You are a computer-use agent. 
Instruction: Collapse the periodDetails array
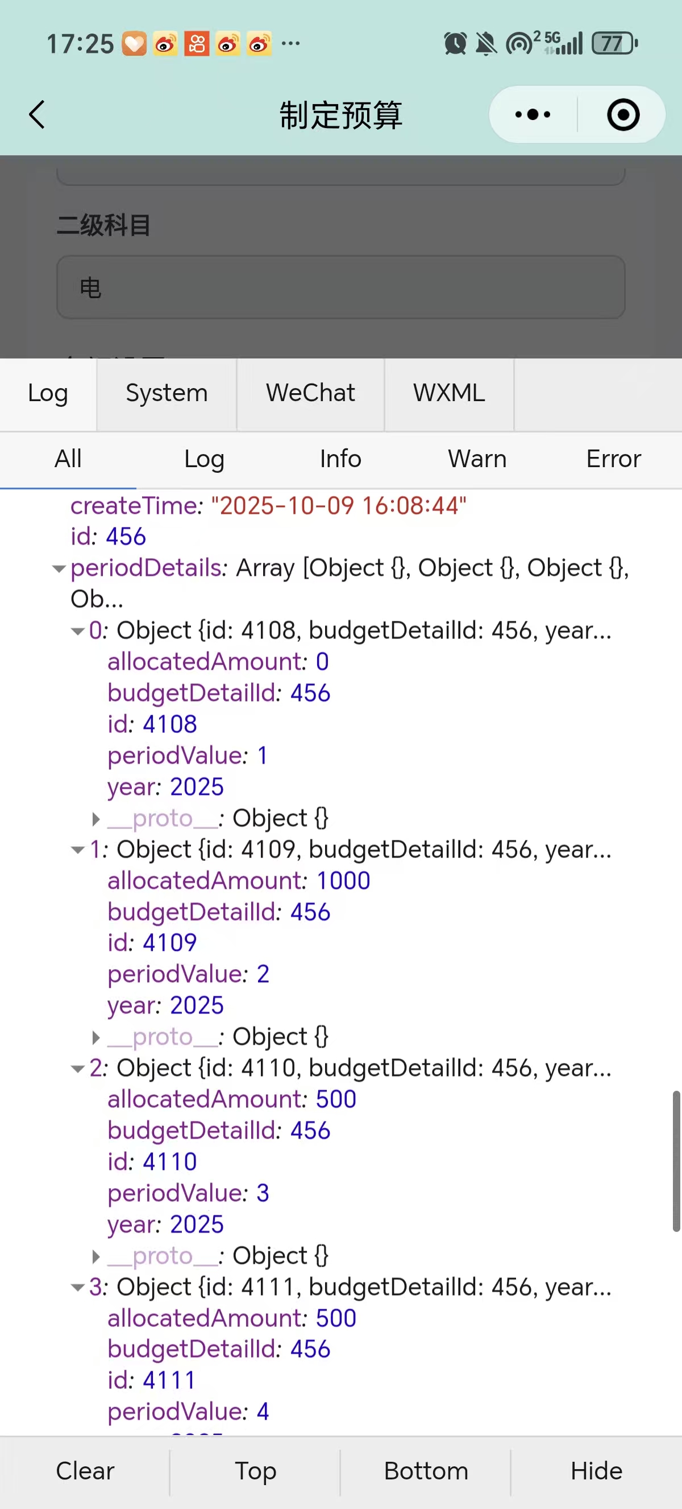[x=59, y=568]
